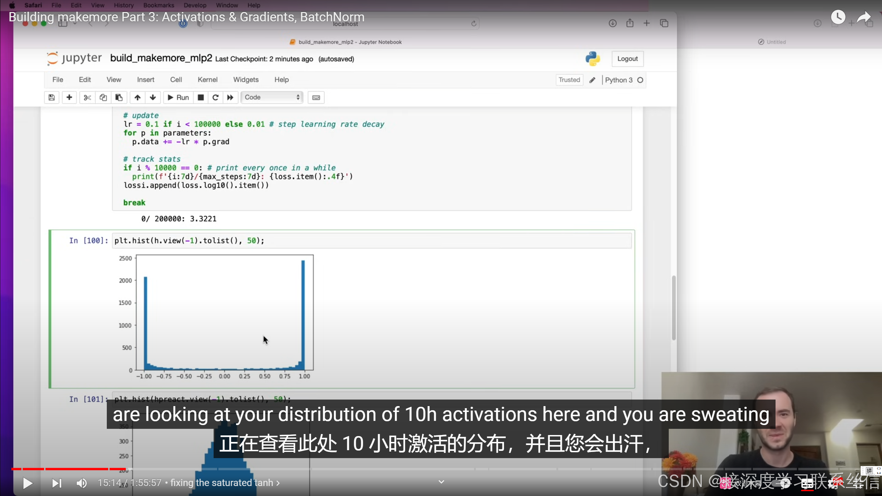
Task: Toggle the Trusted notebook indicator
Action: [x=569, y=80]
